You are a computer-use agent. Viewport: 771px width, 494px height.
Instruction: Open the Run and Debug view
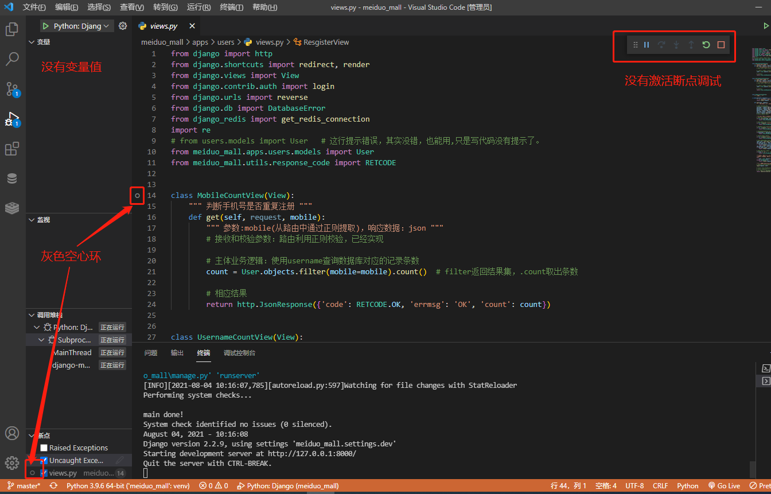12,119
